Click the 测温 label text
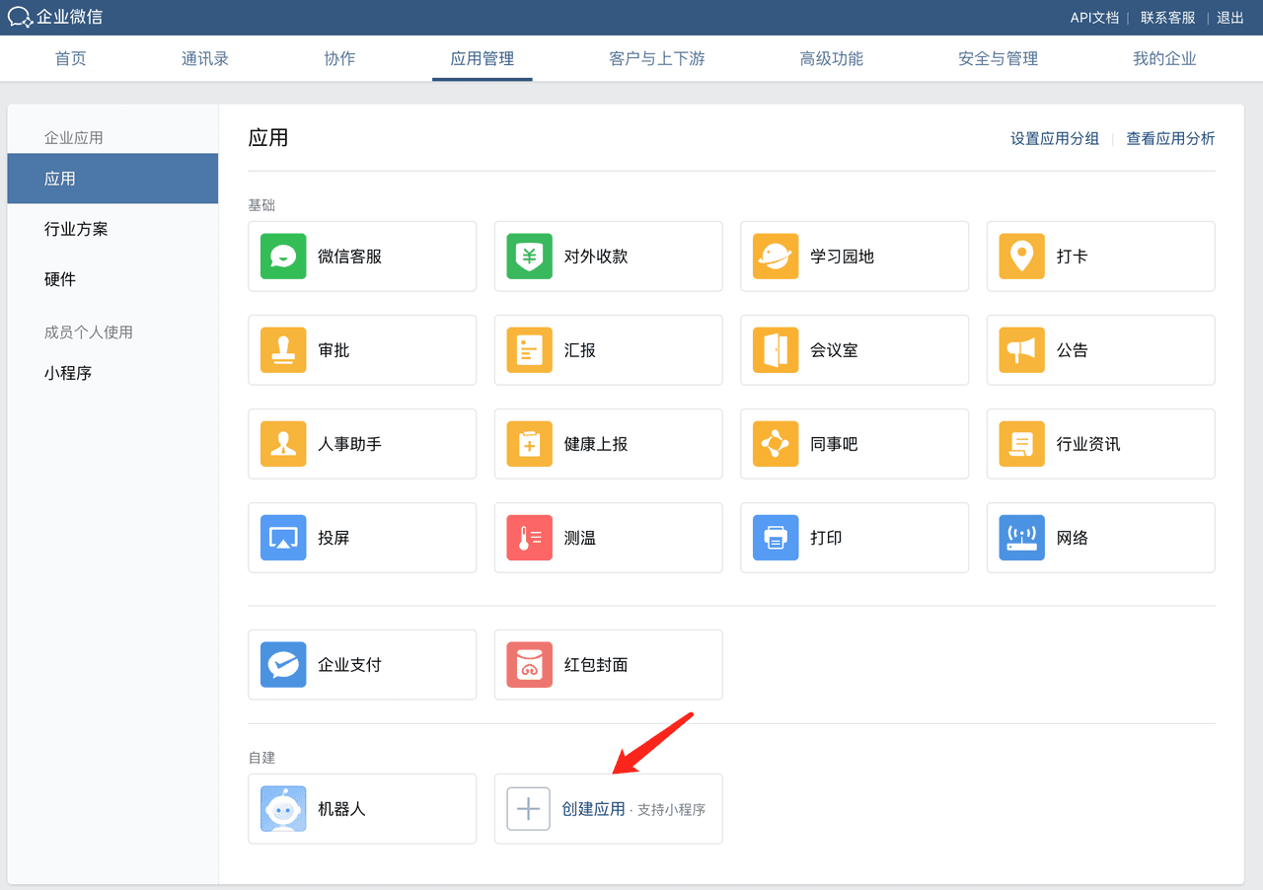The height and width of the screenshot is (890, 1263). [580, 538]
